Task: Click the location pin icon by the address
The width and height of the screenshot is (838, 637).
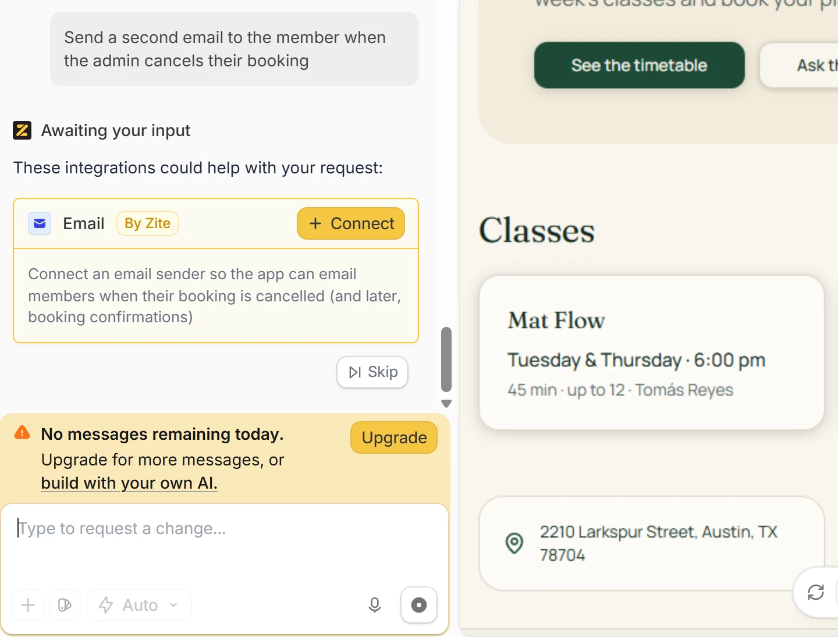Action: [514, 543]
